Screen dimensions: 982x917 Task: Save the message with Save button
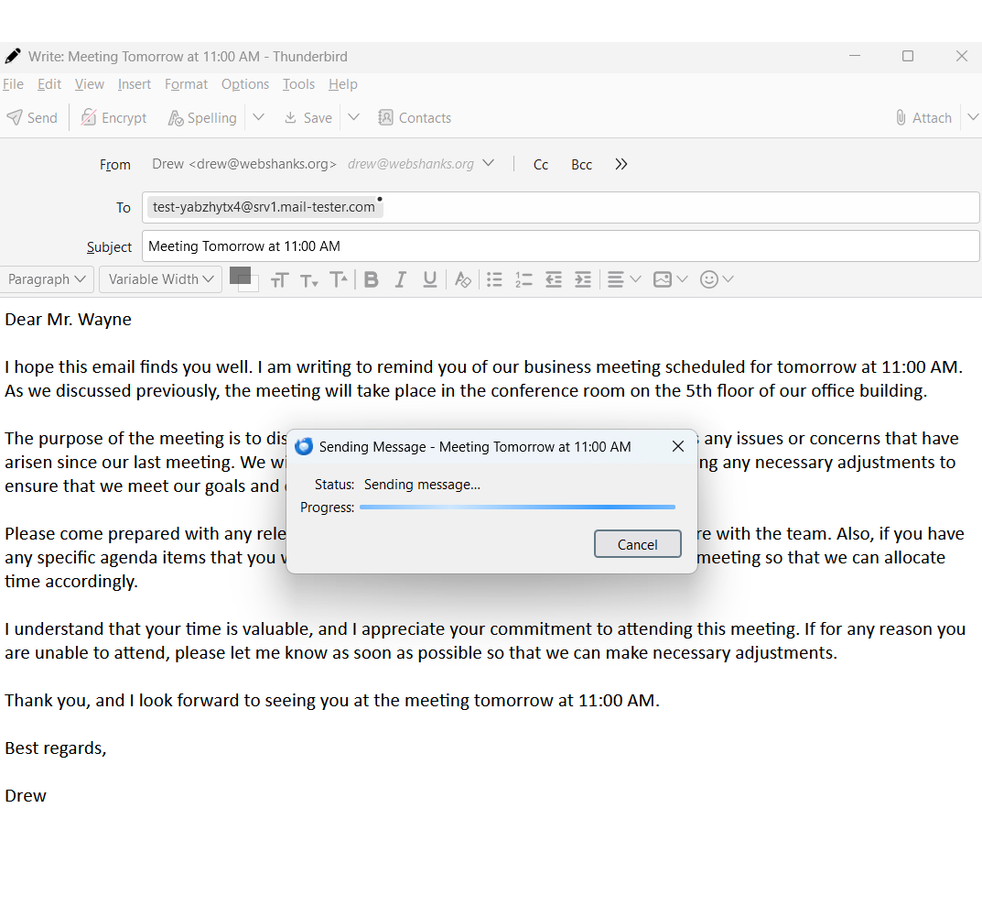(x=308, y=118)
